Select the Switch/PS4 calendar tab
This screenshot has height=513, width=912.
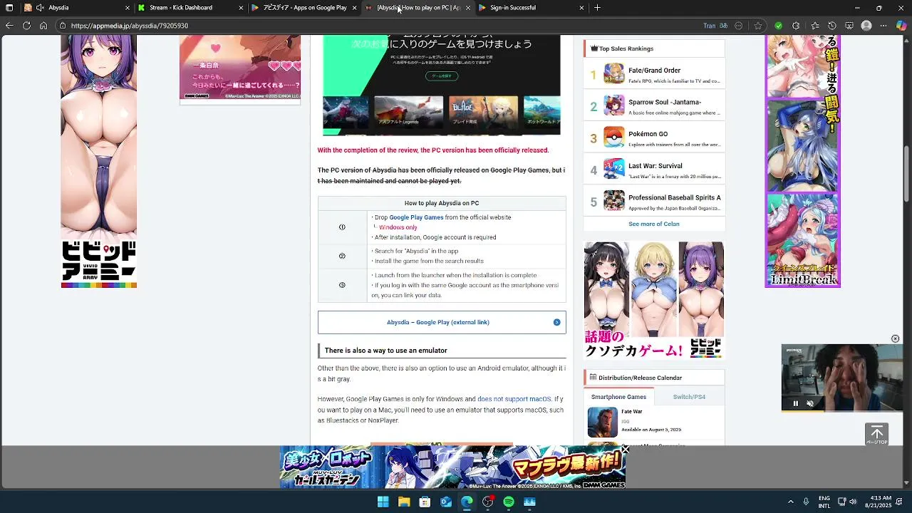pyautogui.click(x=689, y=397)
